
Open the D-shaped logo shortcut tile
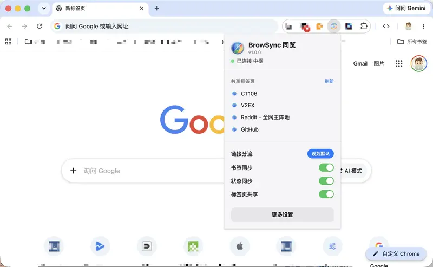(147, 246)
